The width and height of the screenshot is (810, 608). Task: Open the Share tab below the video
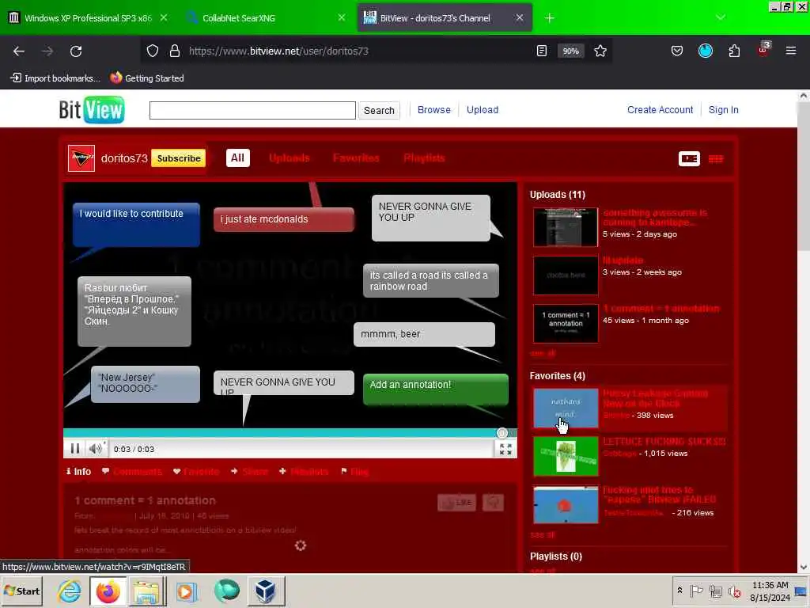(249, 472)
